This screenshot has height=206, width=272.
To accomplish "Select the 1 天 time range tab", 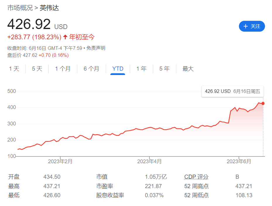I will [14, 69].
